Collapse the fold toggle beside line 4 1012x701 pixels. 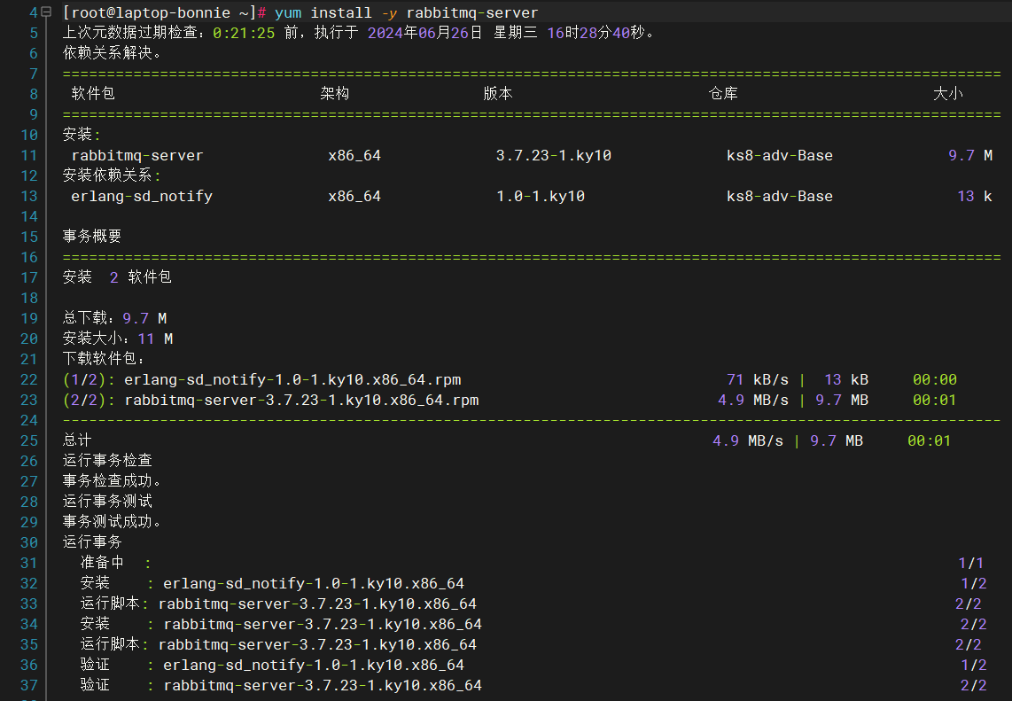click(x=46, y=12)
